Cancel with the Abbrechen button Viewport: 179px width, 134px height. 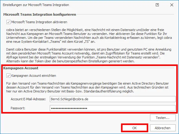(163, 128)
